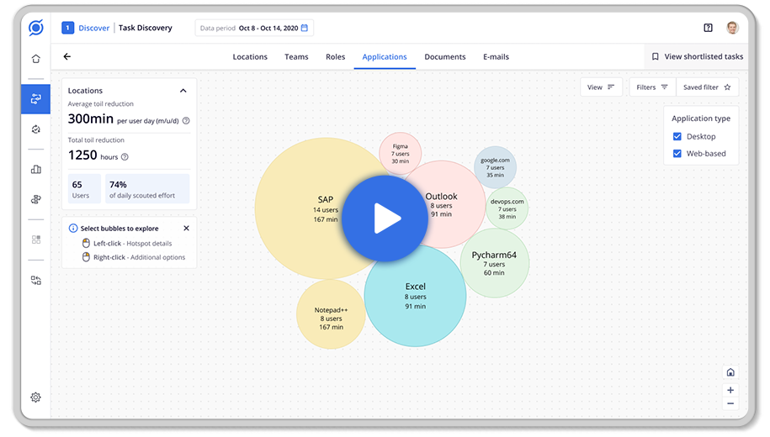Open the Home icon in the sidebar
This screenshot has height=437, width=770.
click(36, 59)
